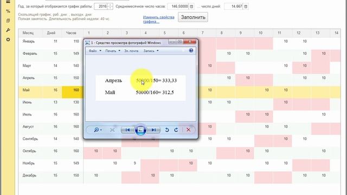
Task: Adjust the year stepper next to 2016
Action: pos(110,6)
